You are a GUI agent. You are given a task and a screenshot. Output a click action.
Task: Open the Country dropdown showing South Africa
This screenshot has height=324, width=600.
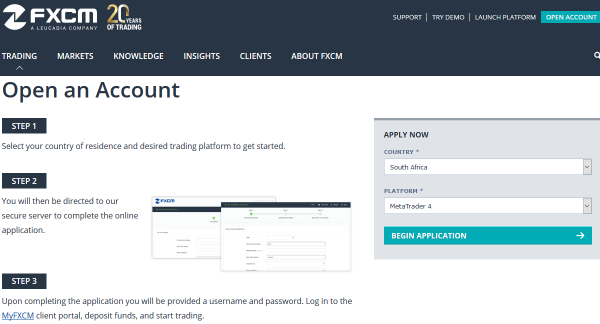(488, 167)
